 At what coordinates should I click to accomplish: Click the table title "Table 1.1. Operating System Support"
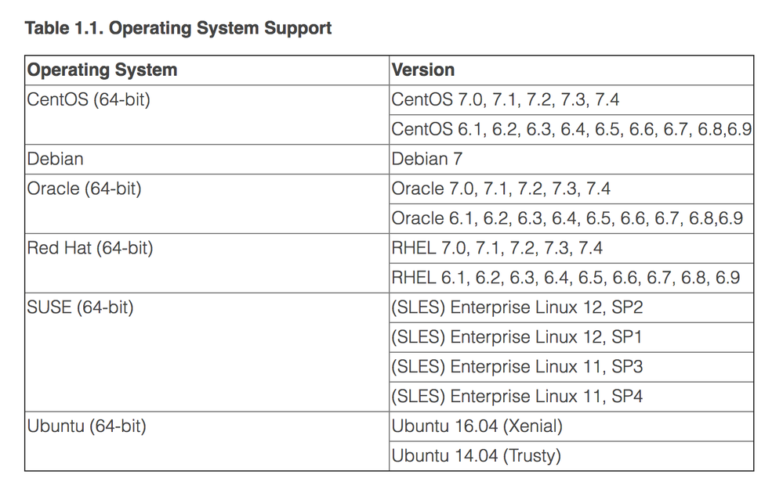click(x=178, y=28)
